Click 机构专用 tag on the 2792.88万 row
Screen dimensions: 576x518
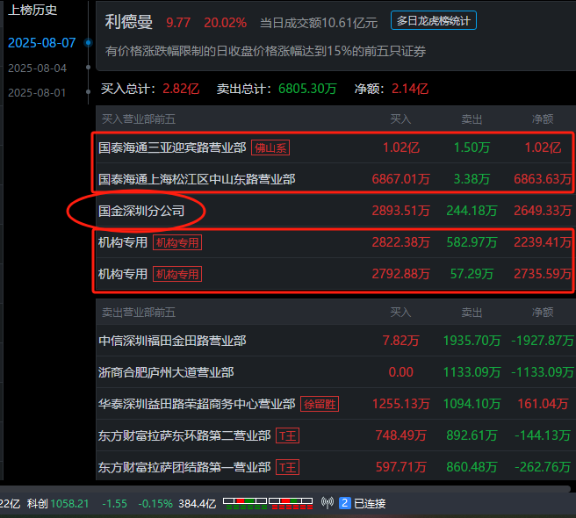pyautogui.click(x=177, y=274)
